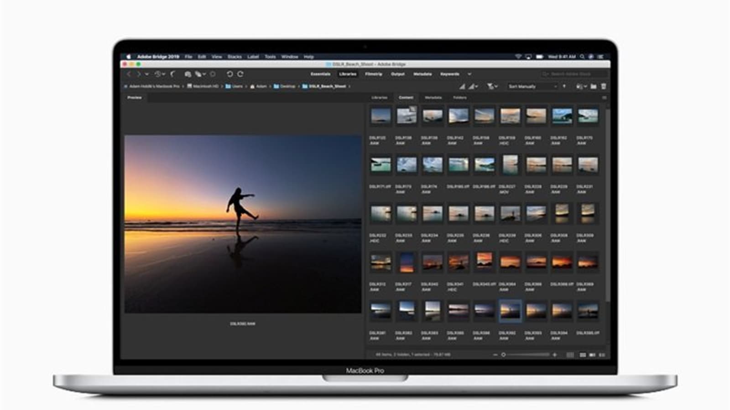The width and height of the screenshot is (730, 410).
Task: Toggle the grid lock icon
Action: point(570,354)
